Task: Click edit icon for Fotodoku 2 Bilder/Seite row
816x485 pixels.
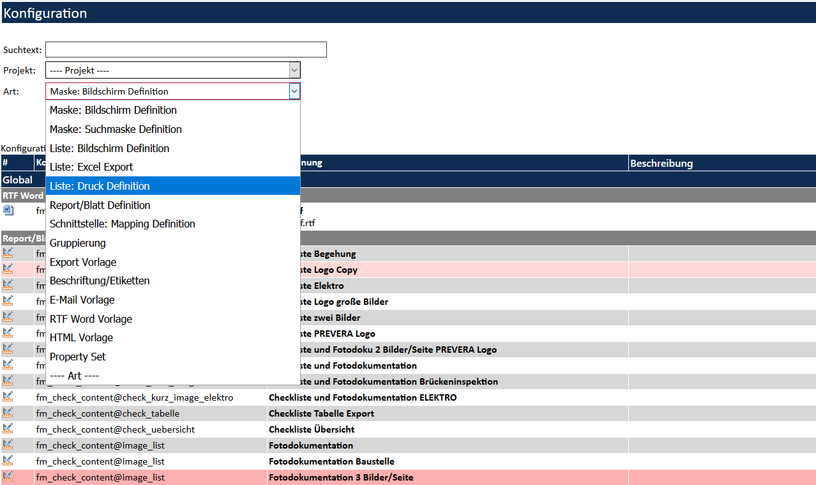Action: coord(8,348)
